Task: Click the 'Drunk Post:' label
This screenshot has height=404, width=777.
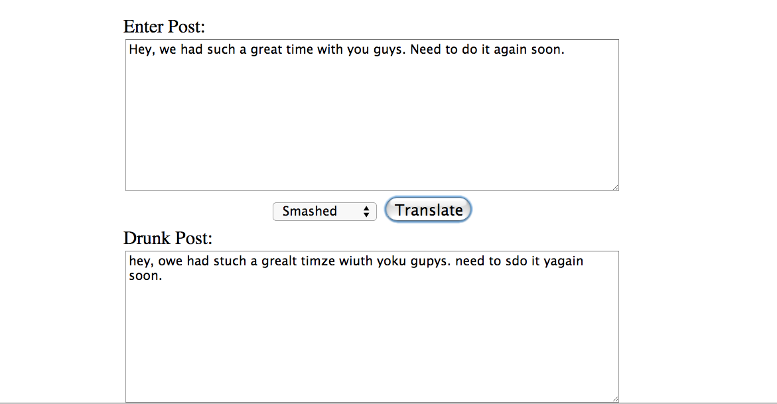Action: (x=167, y=238)
